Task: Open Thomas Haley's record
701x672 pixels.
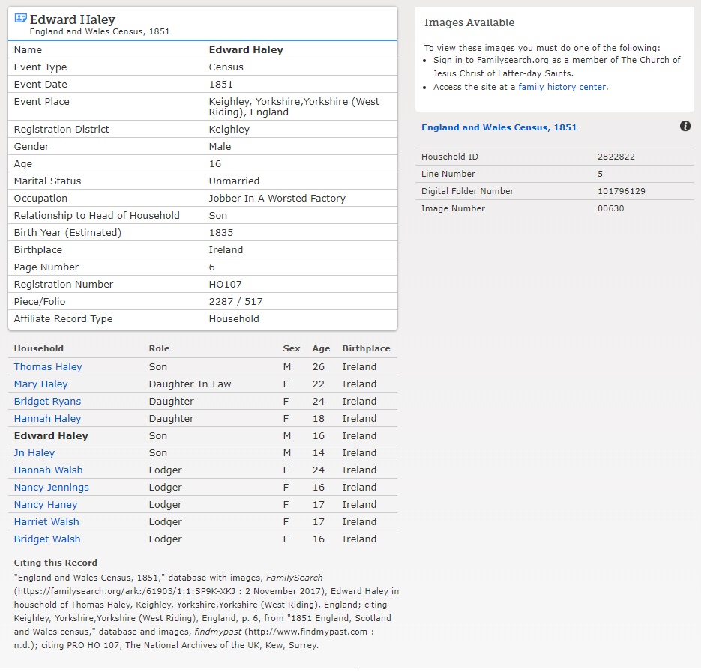Action: tap(48, 367)
